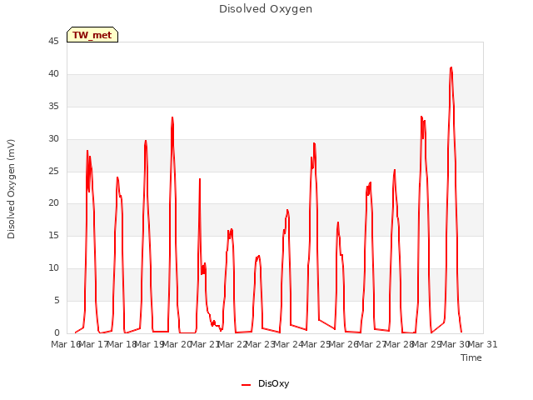Click the Mar 16 x-axis label
The image size is (533, 400).
pyautogui.click(x=66, y=344)
